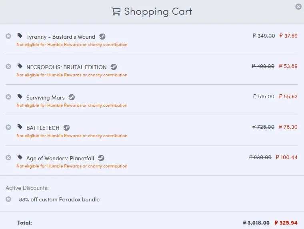
Task: Remove NECROPOLIS: BRUTAL EDITION from cart
Action: point(8,66)
